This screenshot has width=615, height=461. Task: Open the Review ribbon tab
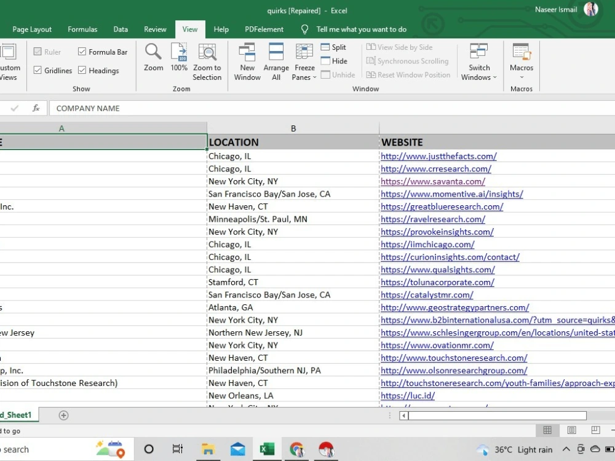pyautogui.click(x=155, y=30)
